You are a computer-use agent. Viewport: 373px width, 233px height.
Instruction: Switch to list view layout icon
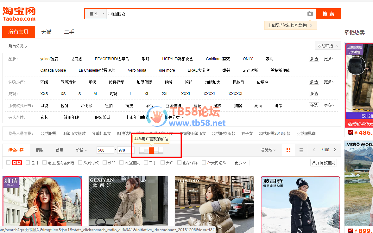[x=301, y=150]
